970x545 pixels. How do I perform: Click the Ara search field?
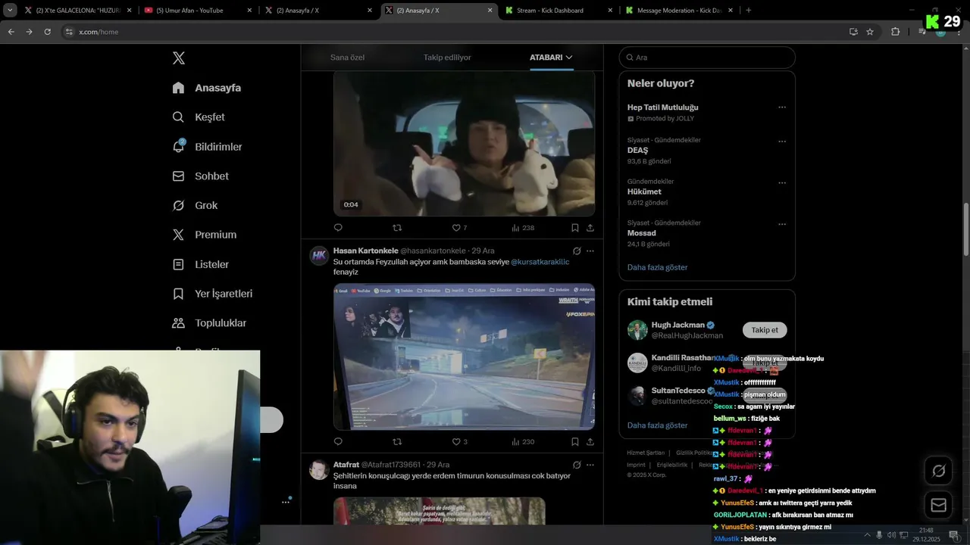click(707, 58)
